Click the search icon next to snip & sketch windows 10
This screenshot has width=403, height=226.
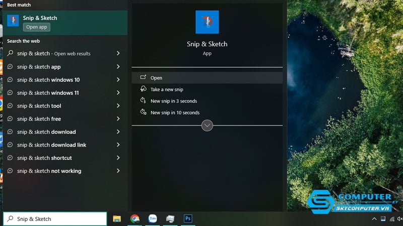pos(10,80)
